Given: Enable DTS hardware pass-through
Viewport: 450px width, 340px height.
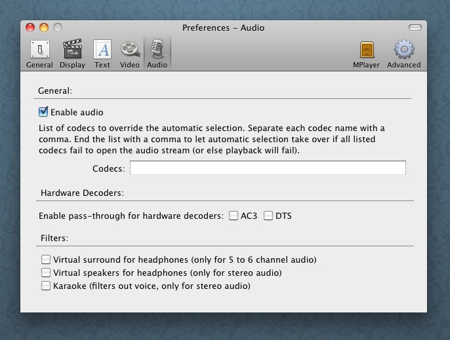Looking at the screenshot, I should pyautogui.click(x=268, y=216).
